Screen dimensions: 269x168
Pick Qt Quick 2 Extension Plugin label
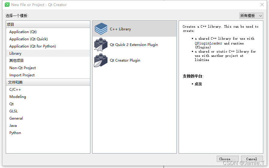click(134, 45)
